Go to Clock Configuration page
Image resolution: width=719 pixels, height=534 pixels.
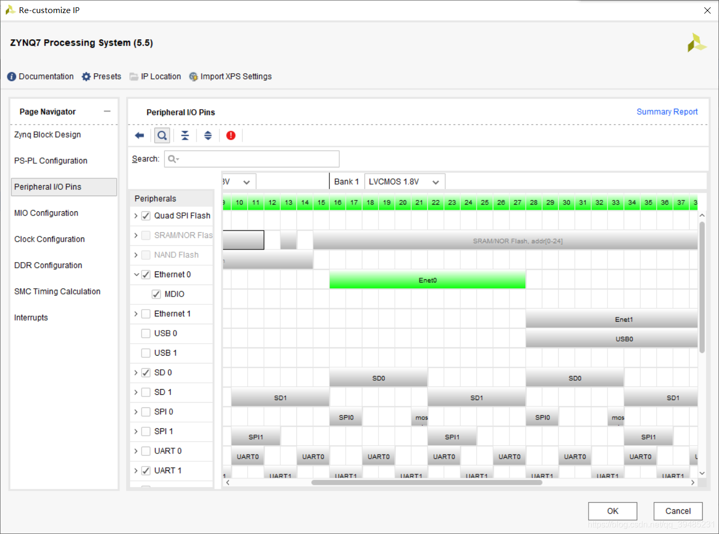(49, 239)
